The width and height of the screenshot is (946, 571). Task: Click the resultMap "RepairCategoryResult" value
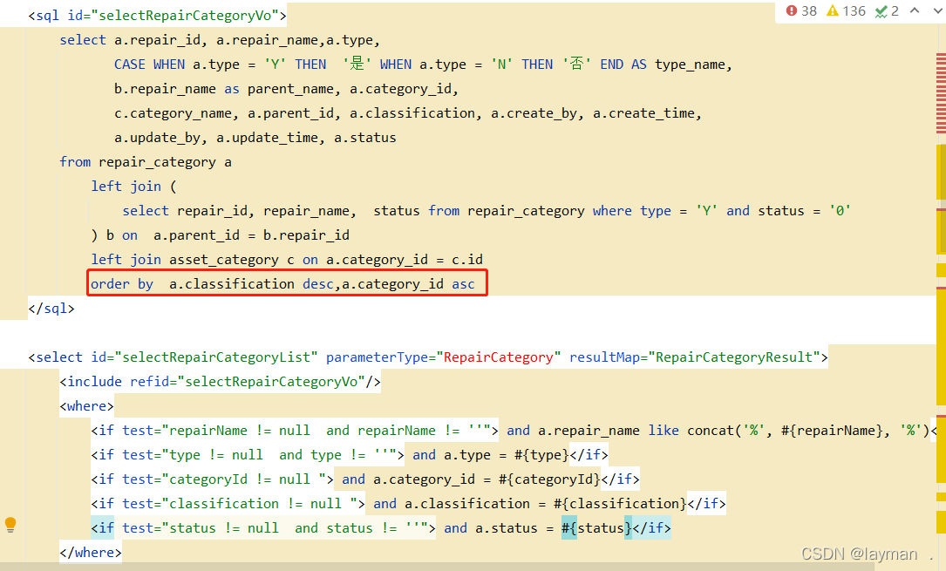tap(734, 357)
